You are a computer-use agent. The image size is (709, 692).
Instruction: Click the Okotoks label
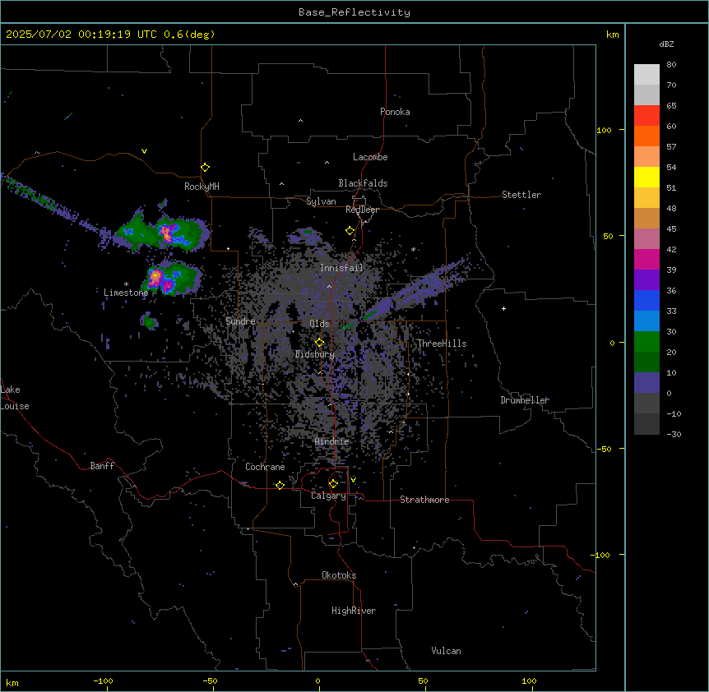[339, 575]
